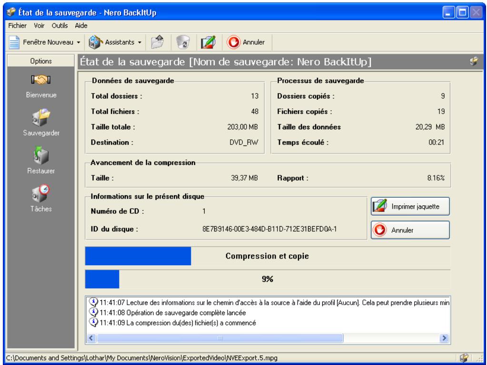The image size is (487, 365).
Task: Click the red stop hand icon in toolbar
Action: pyautogui.click(x=234, y=42)
